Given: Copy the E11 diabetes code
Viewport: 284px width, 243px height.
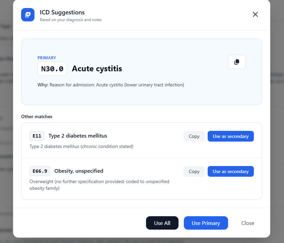Looking at the screenshot, I should click(x=194, y=136).
